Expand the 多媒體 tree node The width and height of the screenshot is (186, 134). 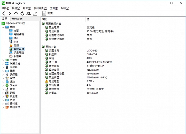coord(3,75)
